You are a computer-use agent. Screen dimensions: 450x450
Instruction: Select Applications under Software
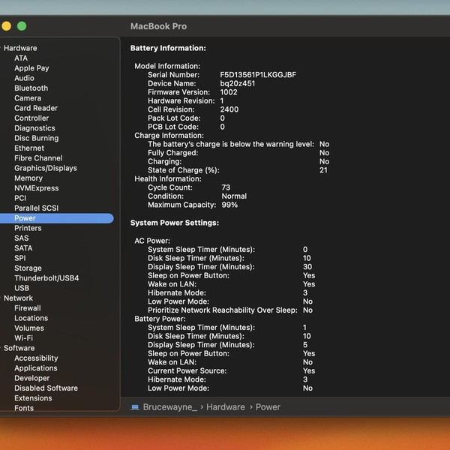(x=36, y=368)
